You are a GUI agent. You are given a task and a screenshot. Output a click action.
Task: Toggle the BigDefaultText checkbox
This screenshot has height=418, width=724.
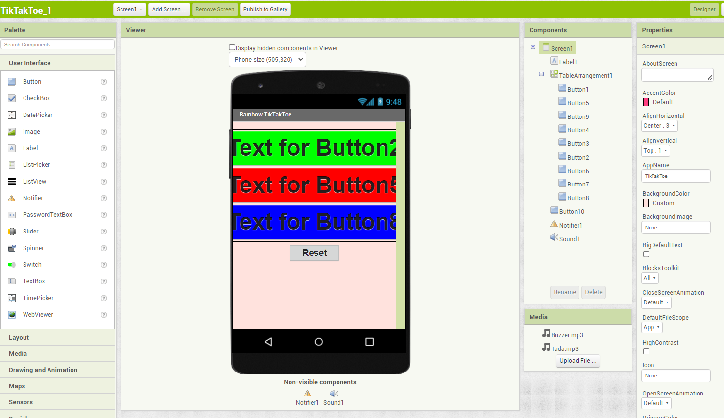pyautogui.click(x=646, y=254)
